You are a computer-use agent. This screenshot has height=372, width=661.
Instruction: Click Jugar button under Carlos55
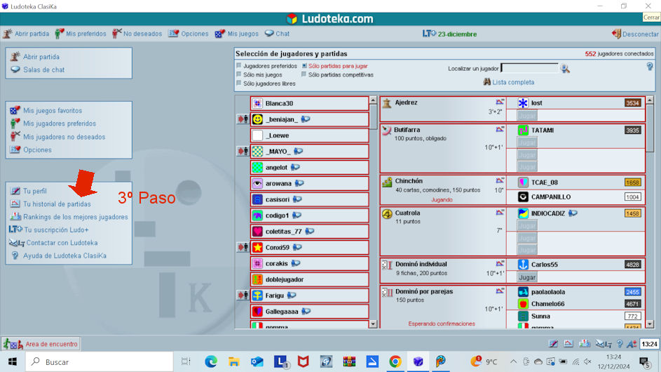pyautogui.click(x=527, y=277)
